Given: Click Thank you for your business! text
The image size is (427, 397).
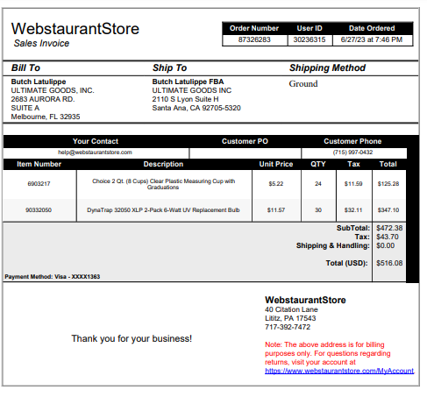Looking at the screenshot, I should [x=132, y=338].
